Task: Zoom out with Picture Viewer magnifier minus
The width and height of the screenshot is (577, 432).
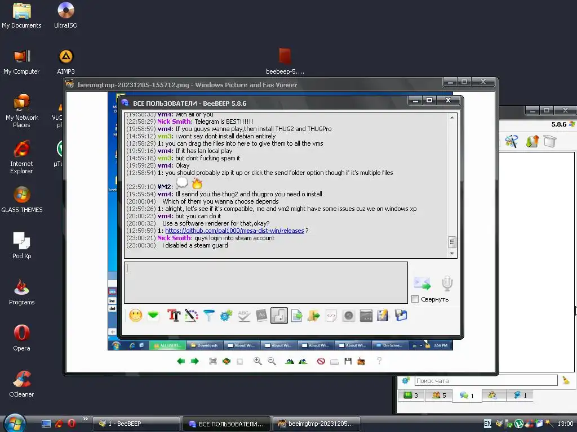Action: [272, 362]
